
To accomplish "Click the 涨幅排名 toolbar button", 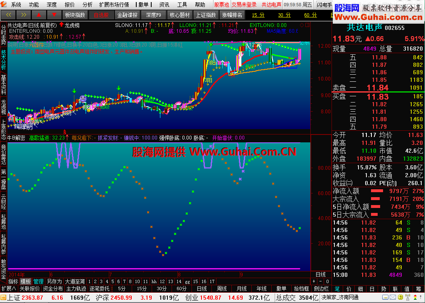I will click(232, 15).
